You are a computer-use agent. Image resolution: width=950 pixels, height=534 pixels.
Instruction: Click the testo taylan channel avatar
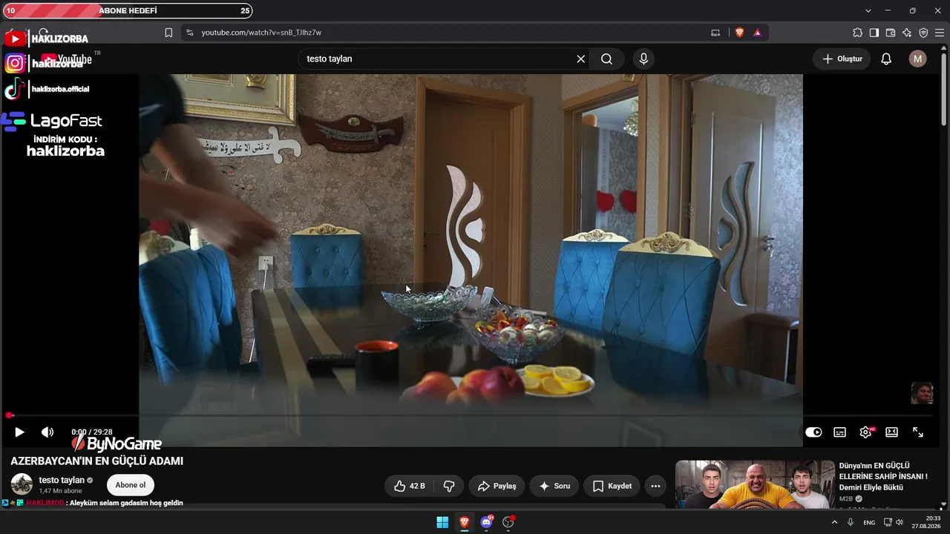click(x=22, y=484)
